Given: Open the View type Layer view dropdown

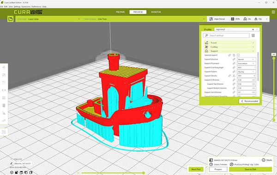Looking at the screenshot, I should pos(48,19).
